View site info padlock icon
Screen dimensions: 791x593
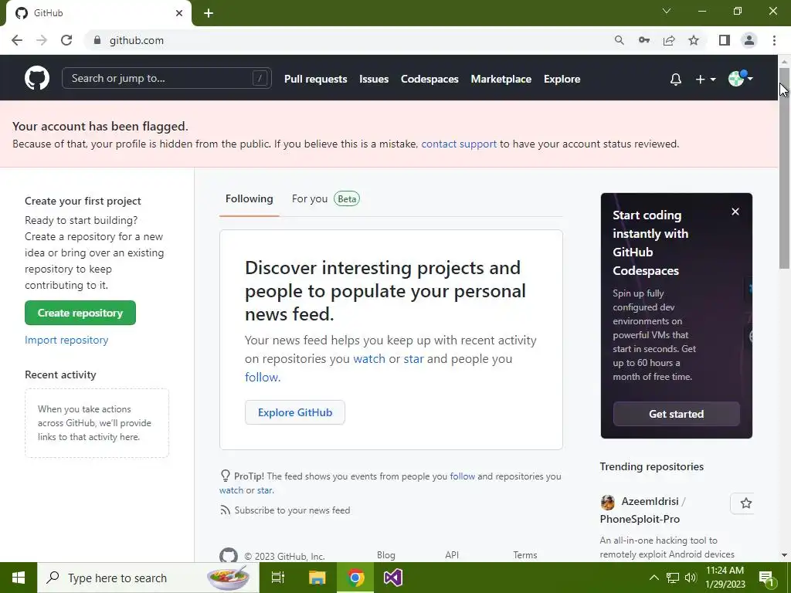(97, 40)
